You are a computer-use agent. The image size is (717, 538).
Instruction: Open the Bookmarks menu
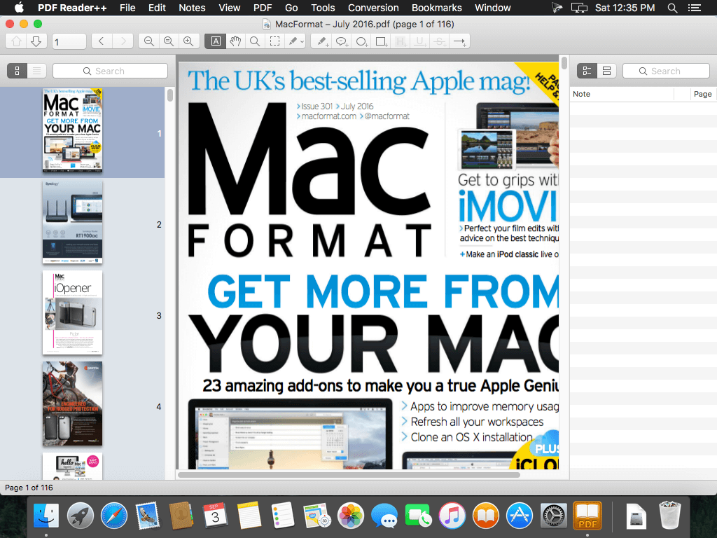click(437, 8)
